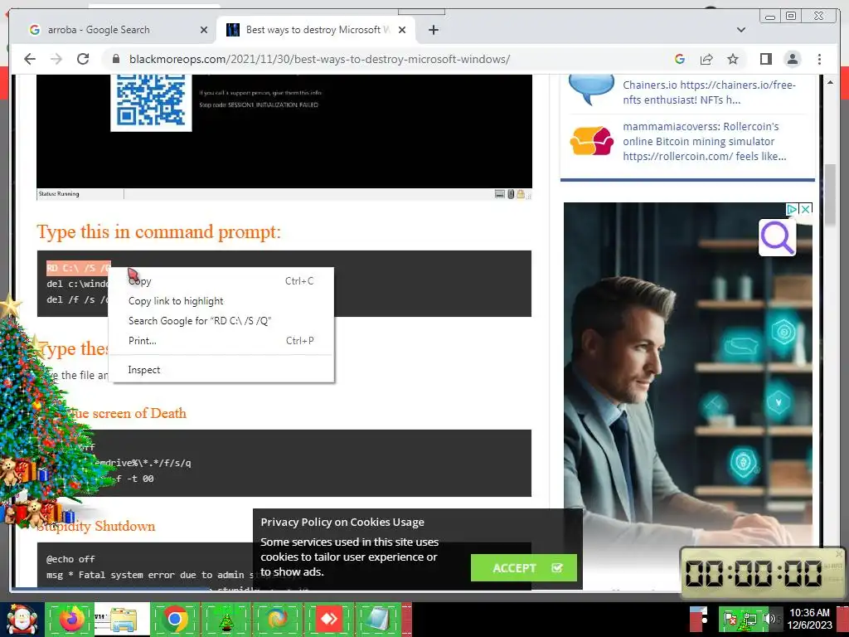The height and width of the screenshot is (637, 849).
Task: Choose Copy in the context menu
Action: tap(221, 281)
